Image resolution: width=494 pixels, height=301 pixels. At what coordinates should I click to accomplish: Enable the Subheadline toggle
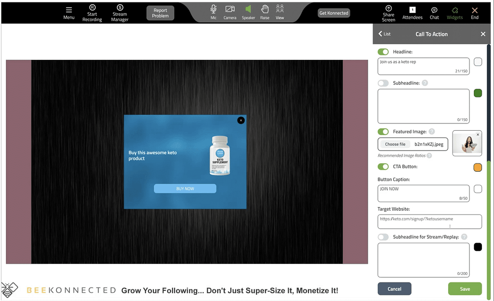click(383, 83)
